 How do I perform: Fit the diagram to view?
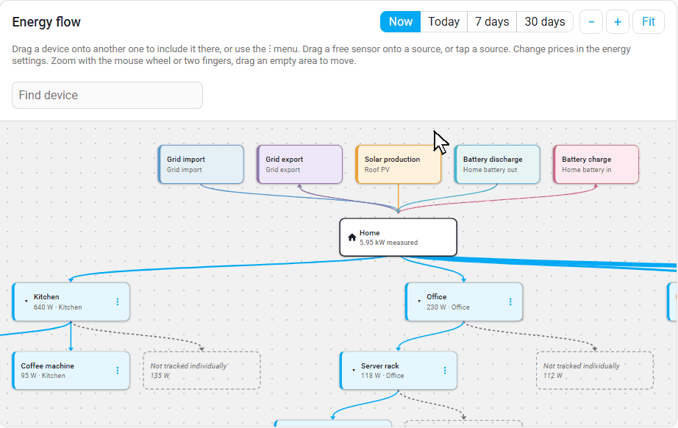(x=648, y=21)
